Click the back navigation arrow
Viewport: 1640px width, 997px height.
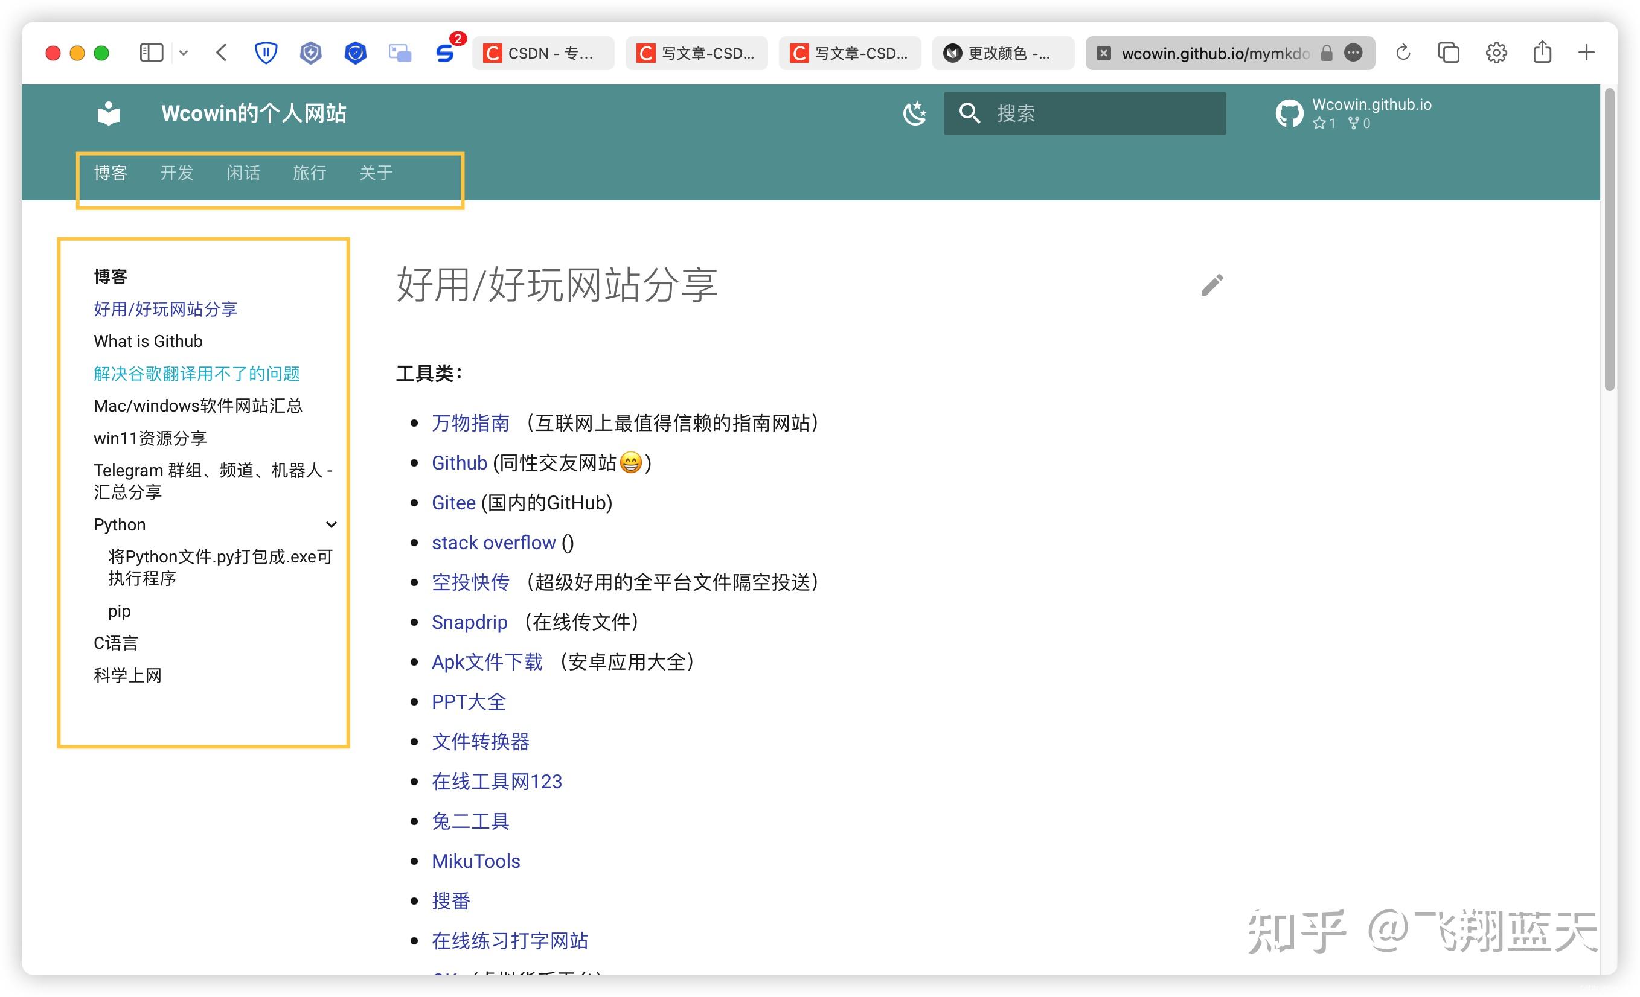(x=222, y=53)
